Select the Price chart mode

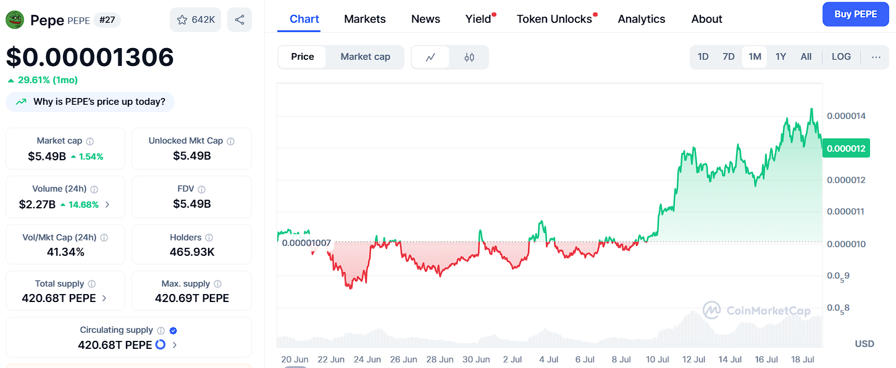coord(303,57)
